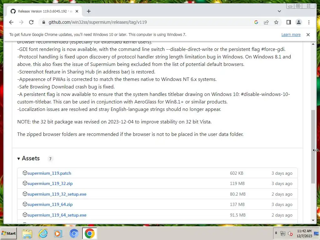Image resolution: width=320 pixels, height=240 pixels.
Task: Open Windows Media Player from taskbar
Action: [58, 234]
